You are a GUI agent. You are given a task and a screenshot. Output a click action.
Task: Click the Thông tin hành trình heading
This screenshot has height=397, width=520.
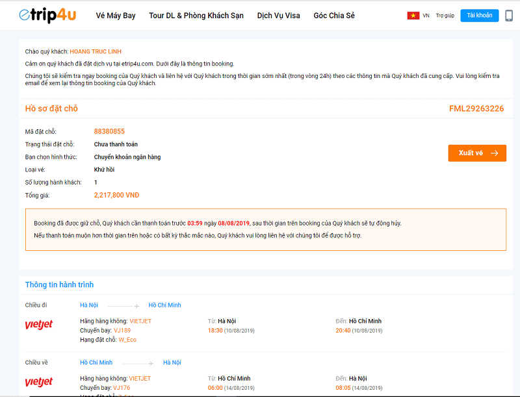[59, 285]
